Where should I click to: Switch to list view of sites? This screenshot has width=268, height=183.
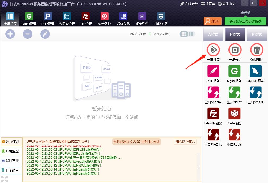point(191,34)
